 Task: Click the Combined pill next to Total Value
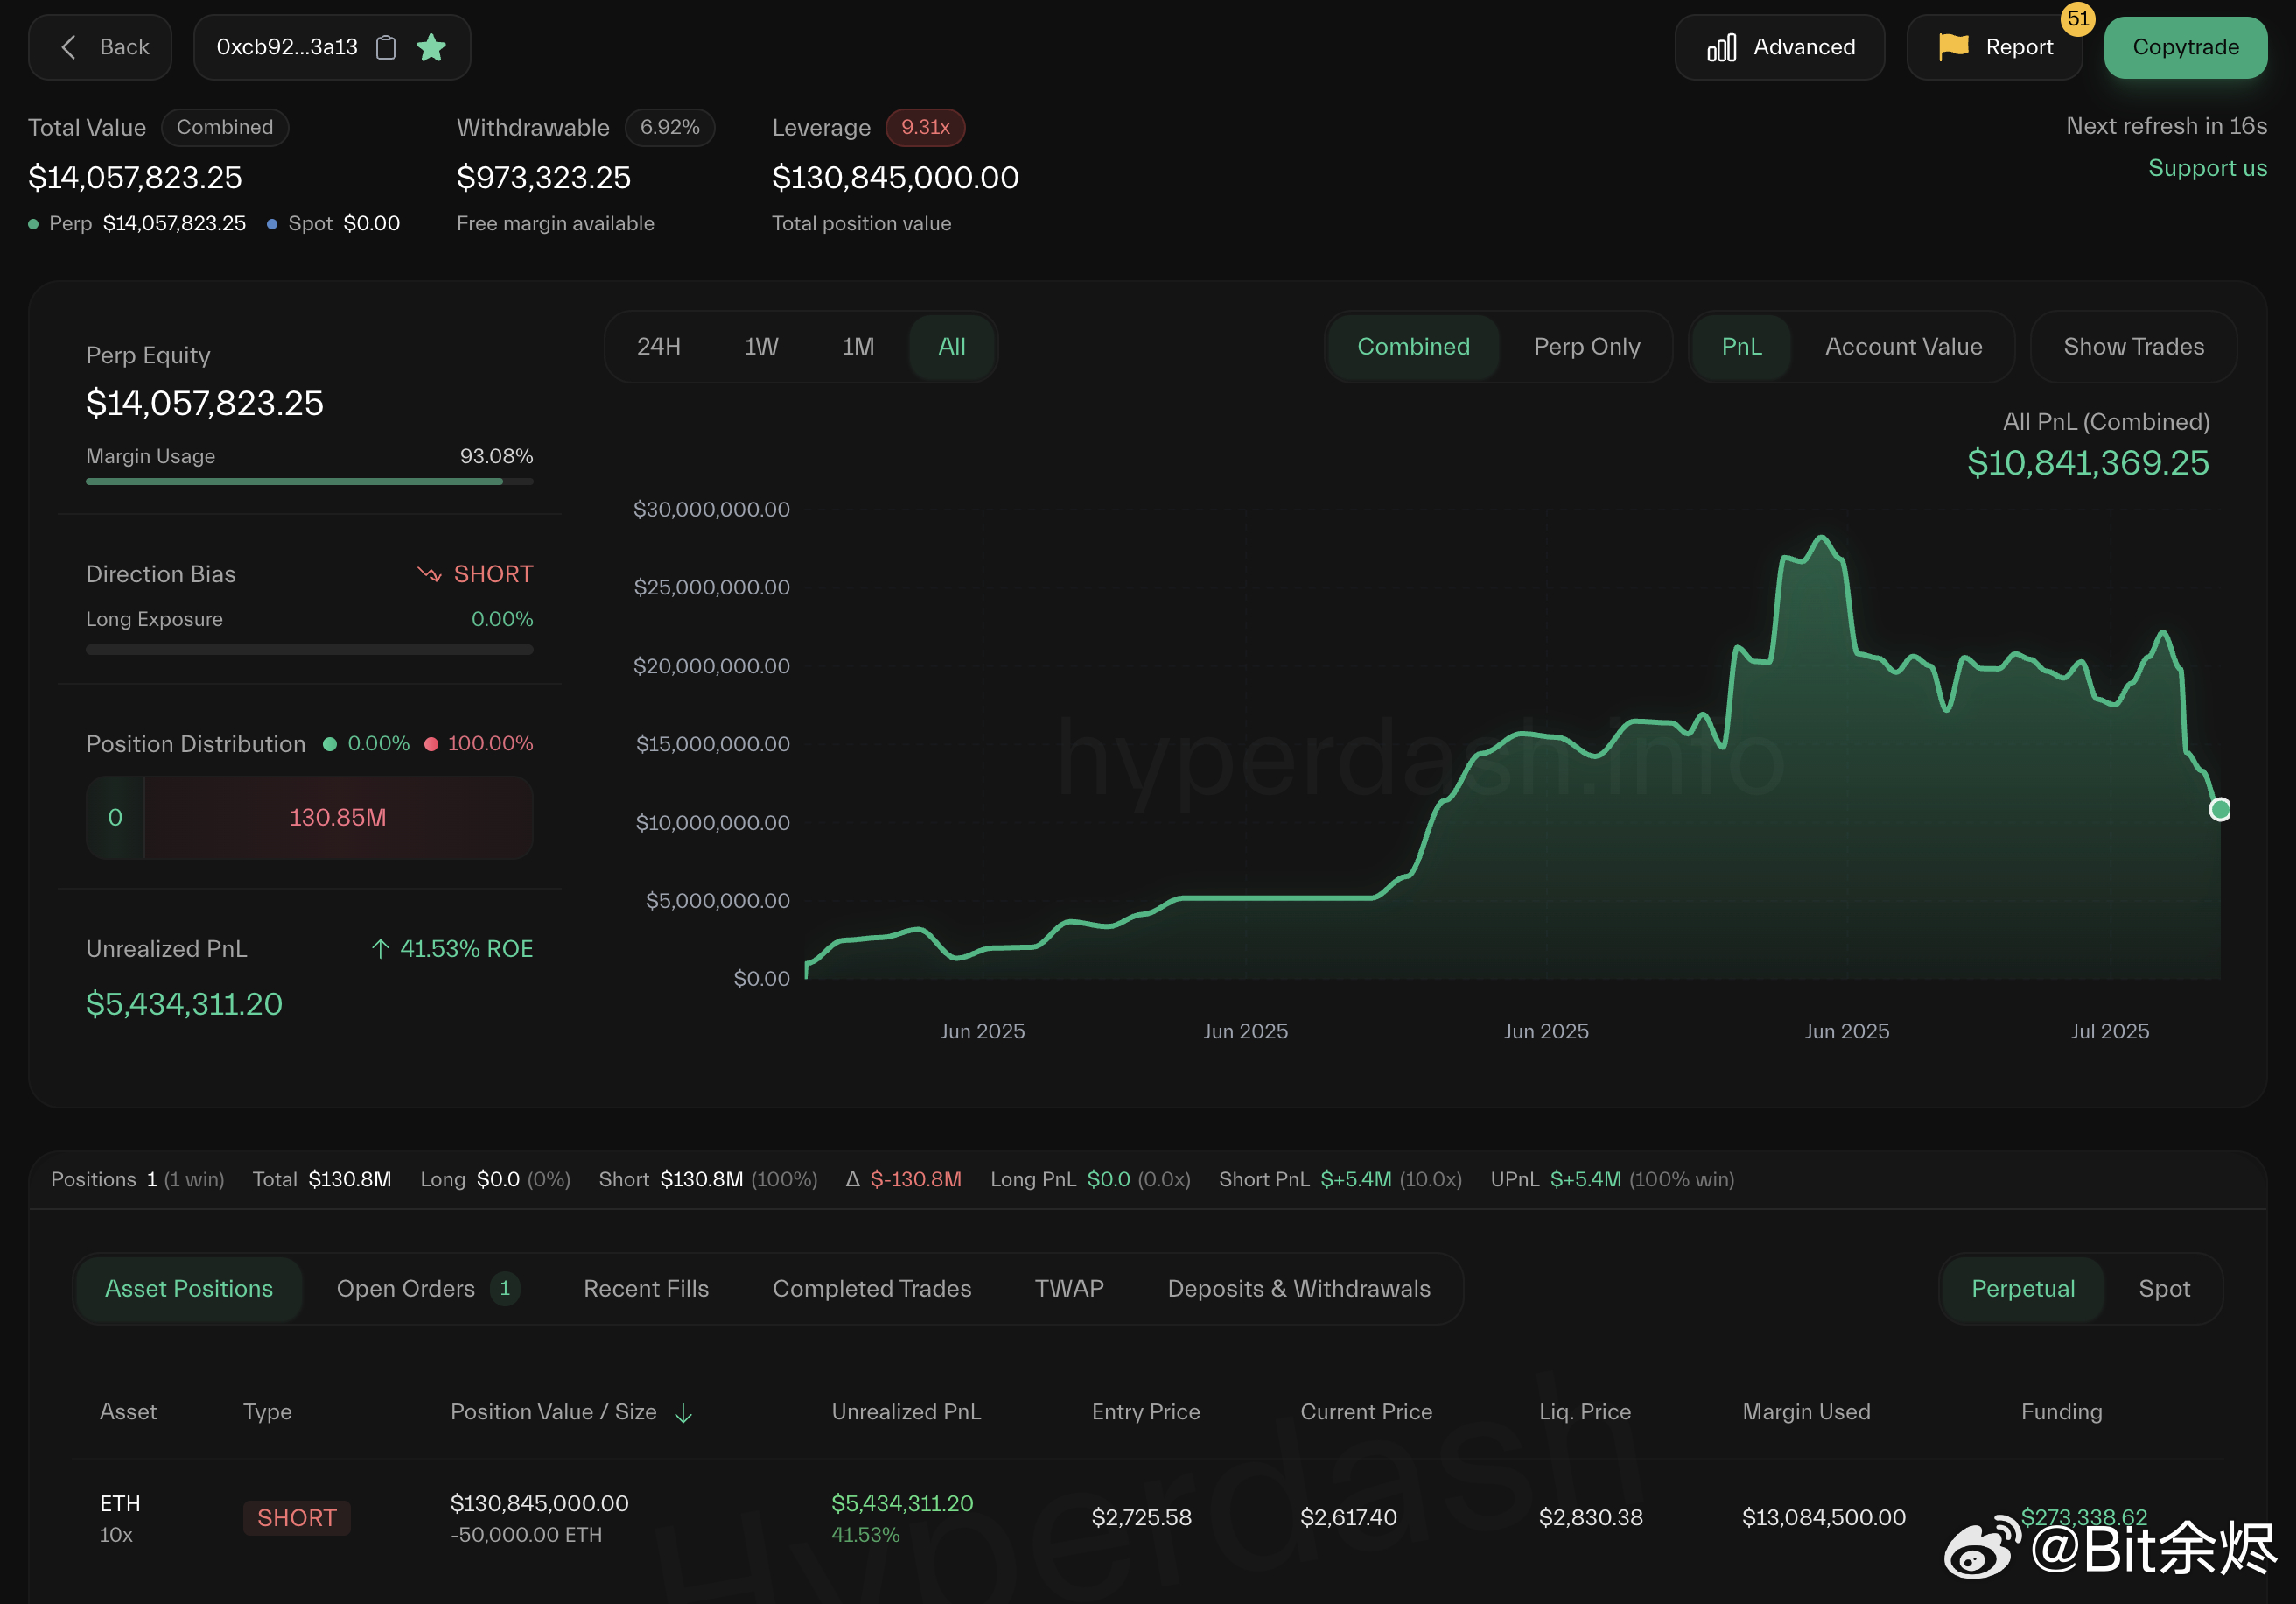point(225,127)
